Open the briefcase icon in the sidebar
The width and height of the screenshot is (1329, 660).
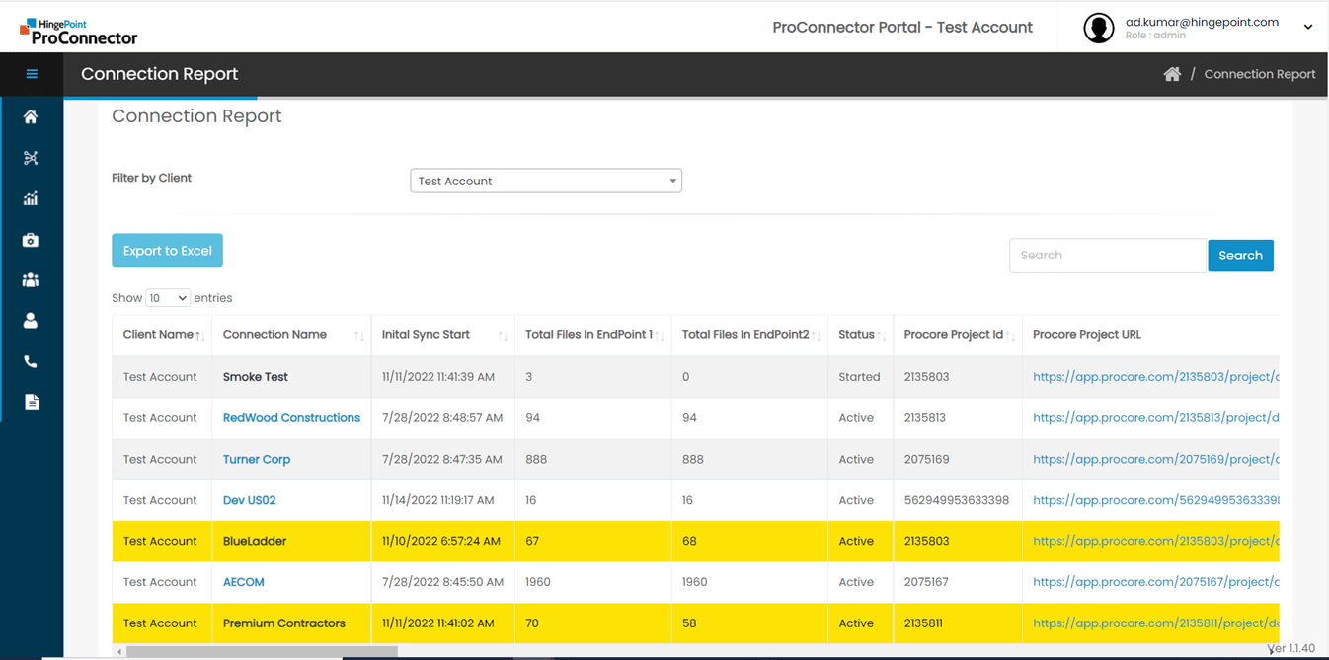point(31,240)
